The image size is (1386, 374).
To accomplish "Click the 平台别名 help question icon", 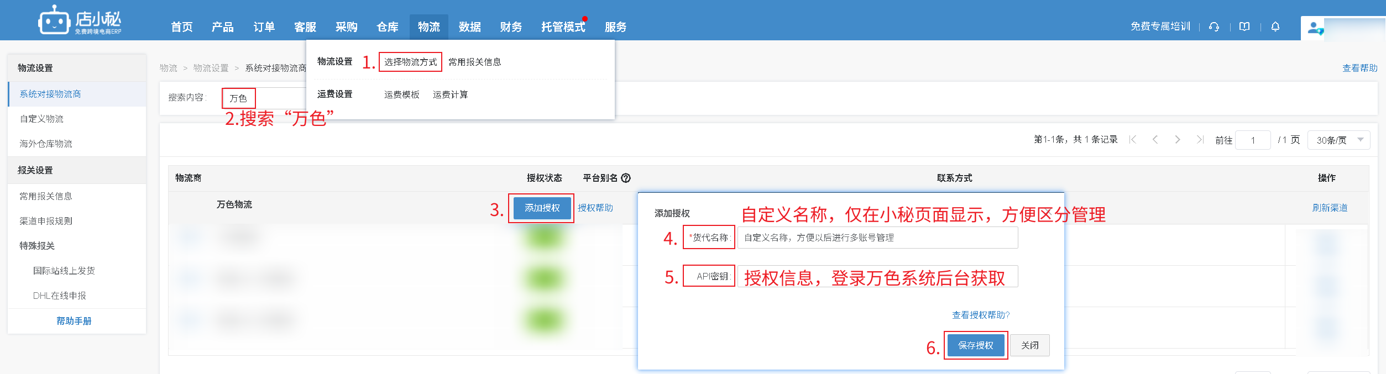I will 626,178.
